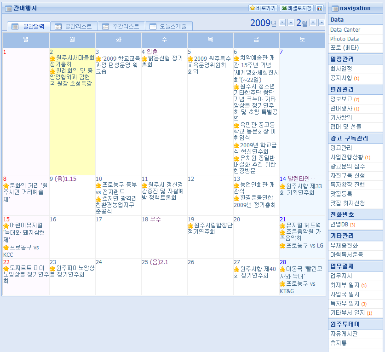
Task: Click star icon of 2009년 학교급식 혁신연수회 event
Action: pyautogui.click(x=236, y=145)
